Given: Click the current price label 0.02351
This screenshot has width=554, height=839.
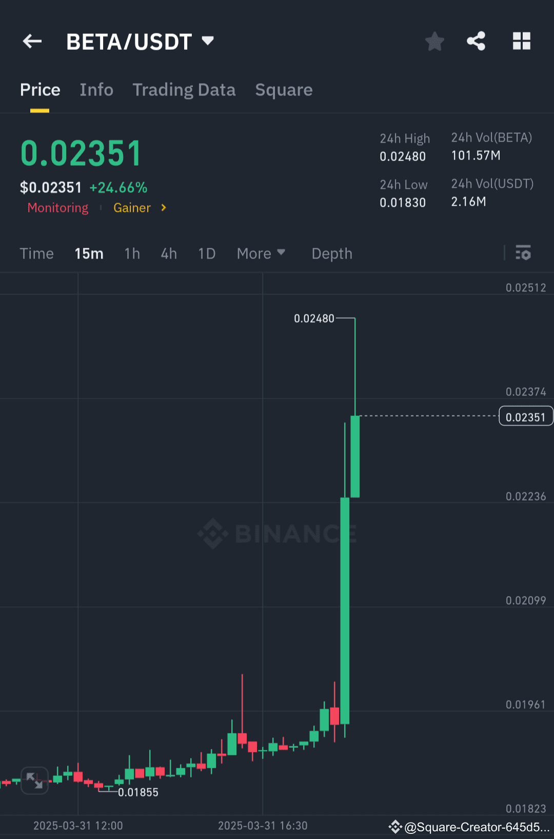Looking at the screenshot, I should [526, 416].
